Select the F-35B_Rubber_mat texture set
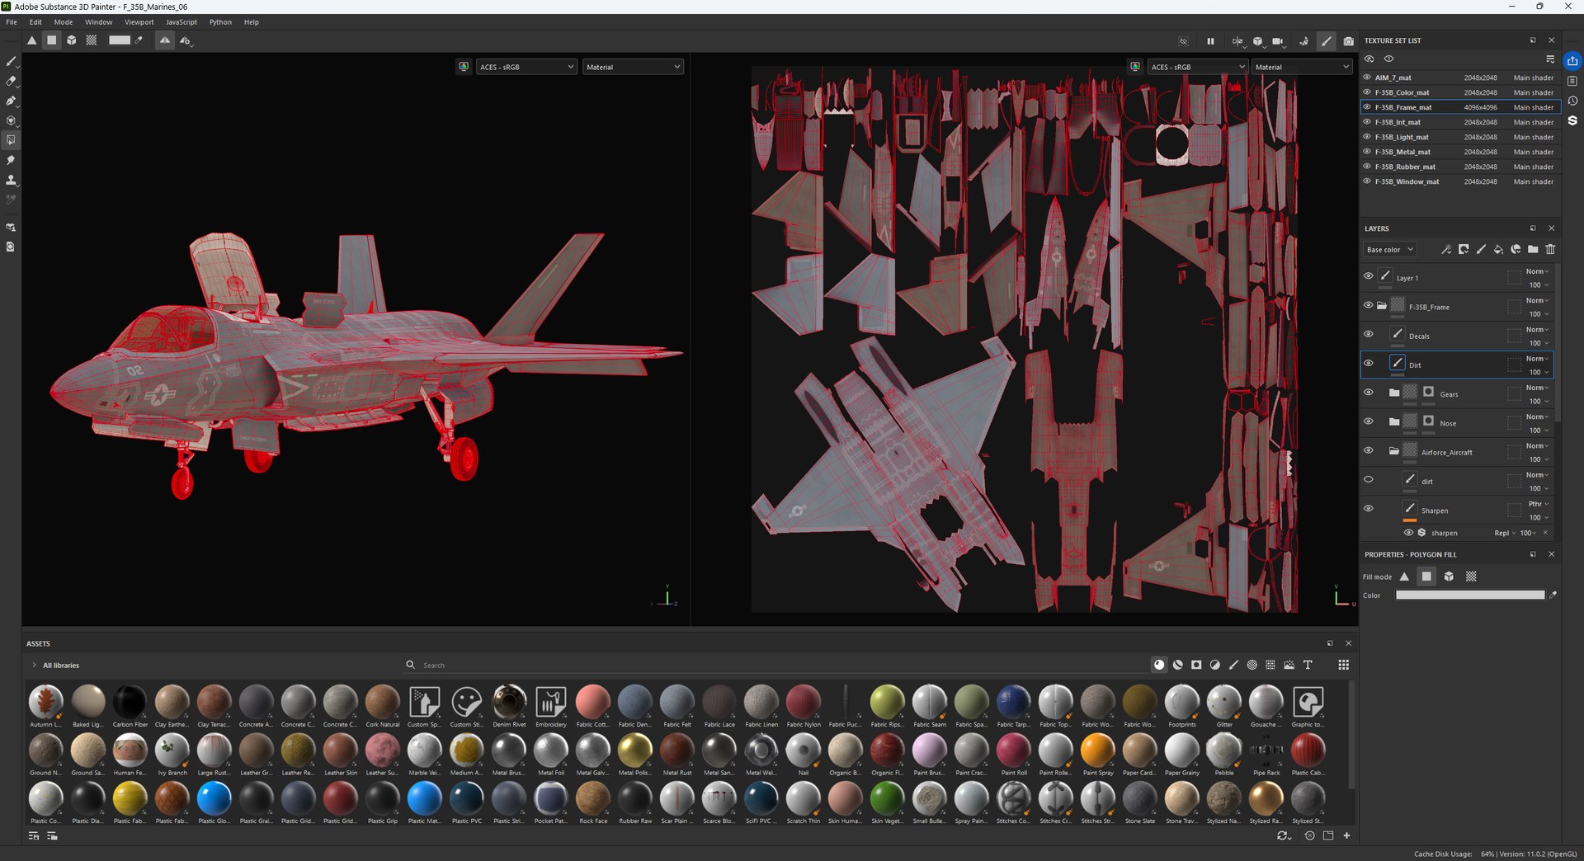The image size is (1584, 861). pos(1459,167)
